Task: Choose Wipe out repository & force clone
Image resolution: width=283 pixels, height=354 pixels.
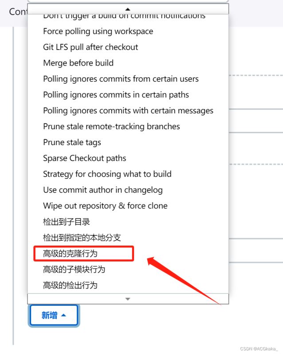Action: pyautogui.click(x=128, y=206)
